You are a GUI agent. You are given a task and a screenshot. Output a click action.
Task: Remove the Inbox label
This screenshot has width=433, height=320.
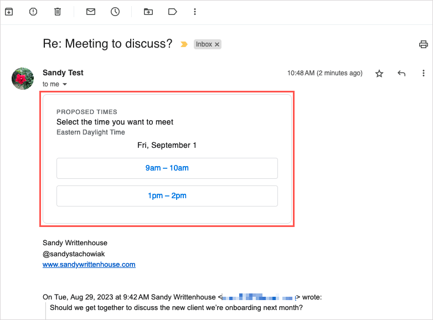coord(217,44)
